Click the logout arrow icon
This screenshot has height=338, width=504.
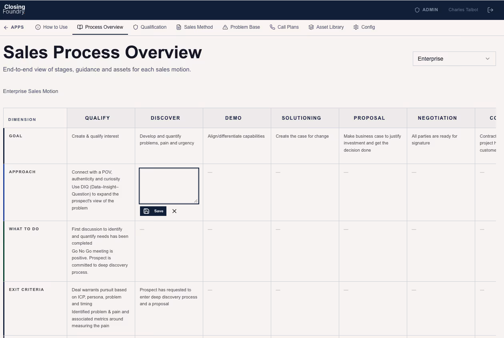coord(490,10)
